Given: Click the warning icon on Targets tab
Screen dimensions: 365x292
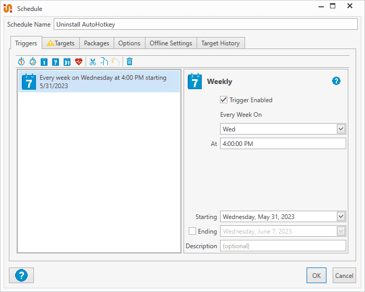Looking at the screenshot, I should [x=50, y=43].
